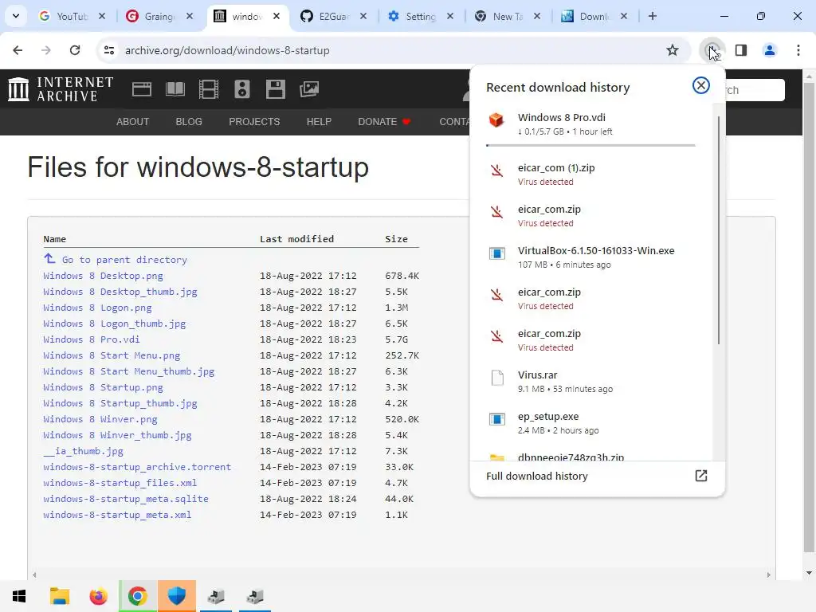Viewport: 816px width, 612px height.
Task: Open windows-8-startup_archive.torrent link
Action: click(x=137, y=467)
